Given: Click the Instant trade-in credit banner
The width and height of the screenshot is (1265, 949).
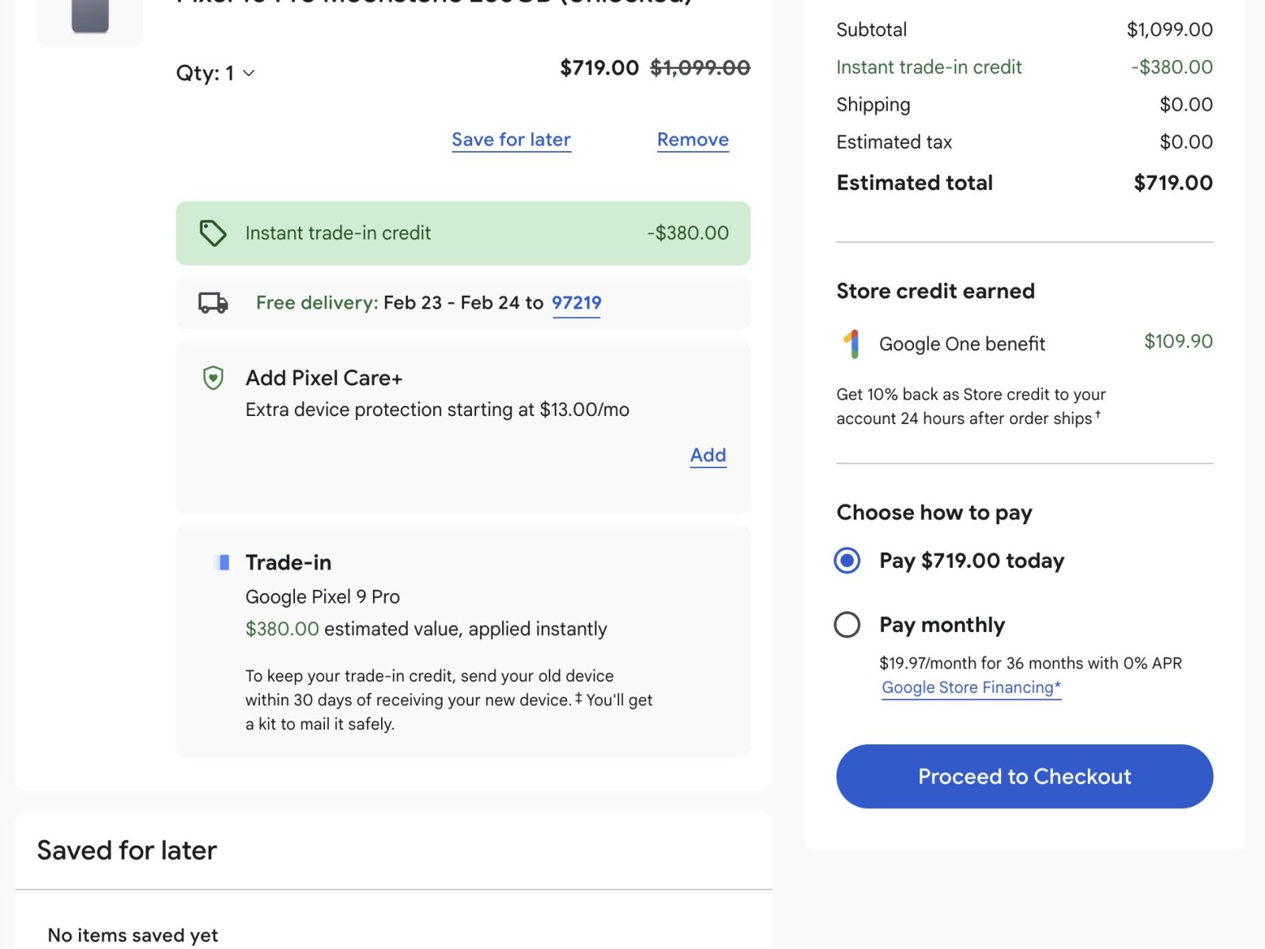Looking at the screenshot, I should click(x=463, y=233).
